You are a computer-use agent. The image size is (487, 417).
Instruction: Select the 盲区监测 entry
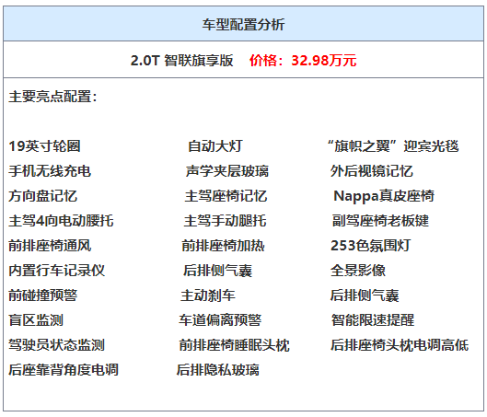click(36, 320)
